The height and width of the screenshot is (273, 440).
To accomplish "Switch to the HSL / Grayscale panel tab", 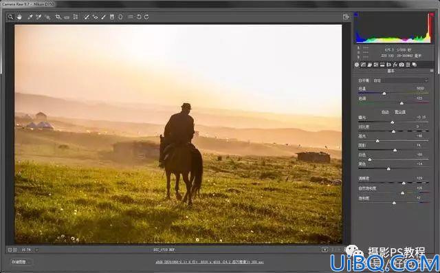I will (376, 65).
